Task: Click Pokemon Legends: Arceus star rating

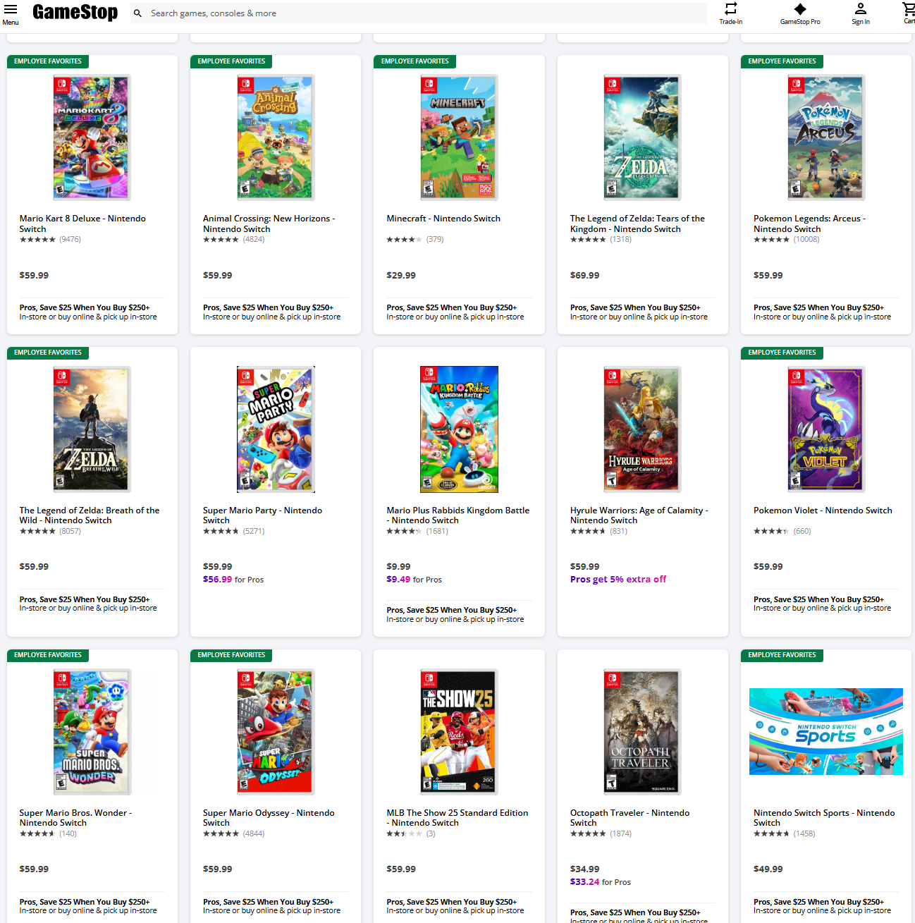Action: pos(771,240)
